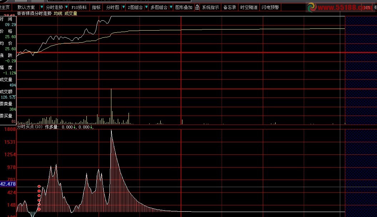Click the 1808 indicator axis label

(10, 129)
